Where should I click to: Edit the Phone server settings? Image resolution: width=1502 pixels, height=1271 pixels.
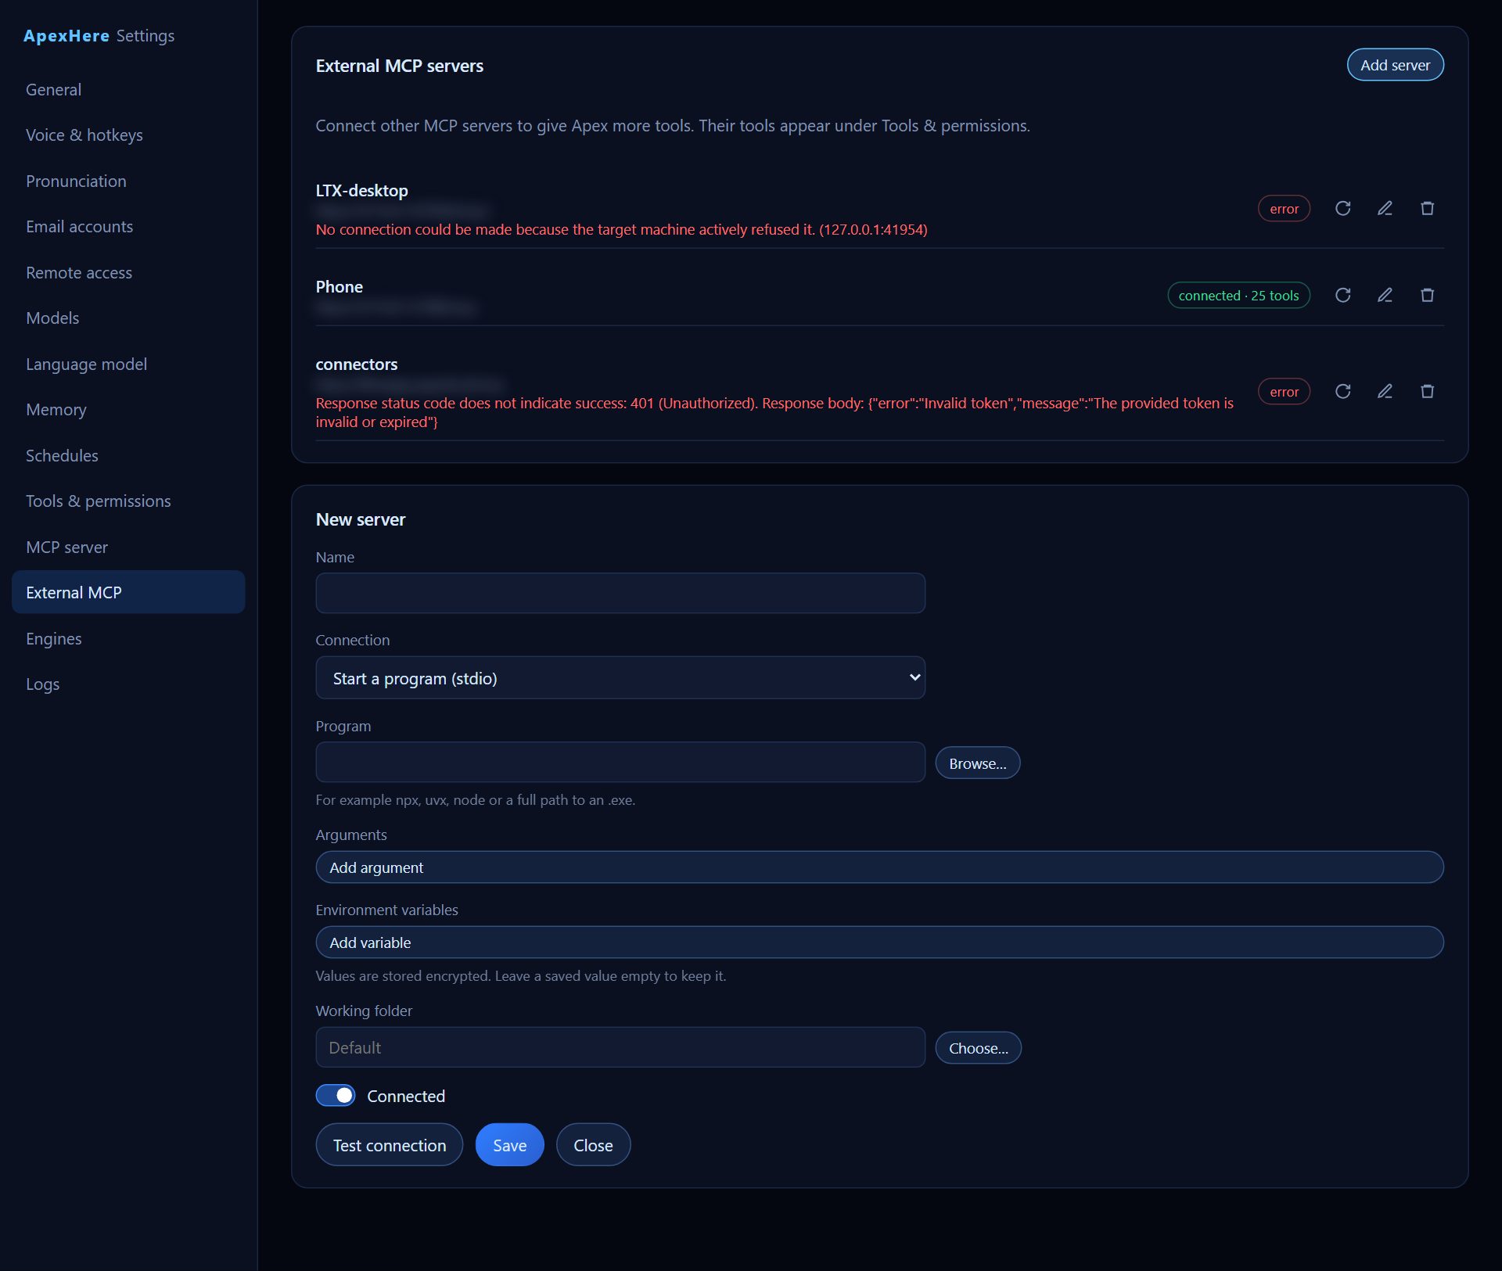(1385, 295)
